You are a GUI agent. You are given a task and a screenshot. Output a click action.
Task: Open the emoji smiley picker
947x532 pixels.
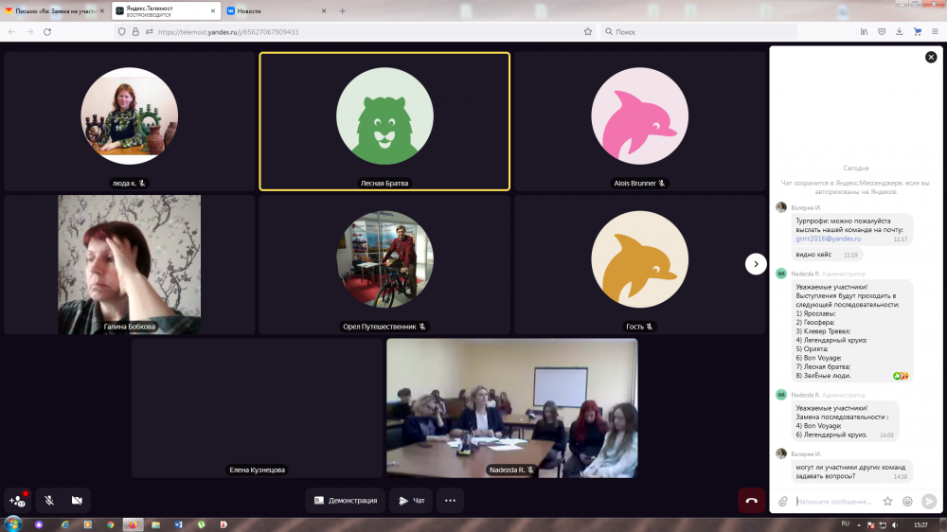click(907, 501)
